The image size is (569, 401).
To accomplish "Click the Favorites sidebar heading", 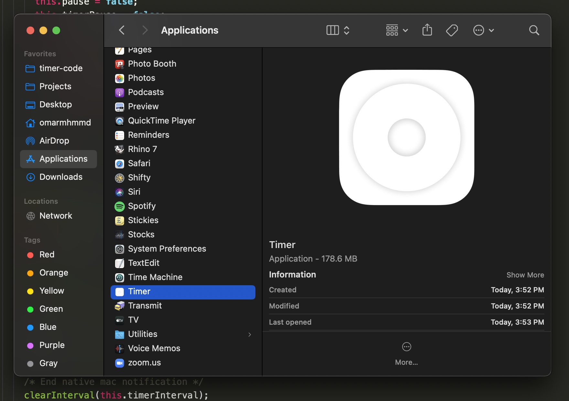I will click(40, 54).
